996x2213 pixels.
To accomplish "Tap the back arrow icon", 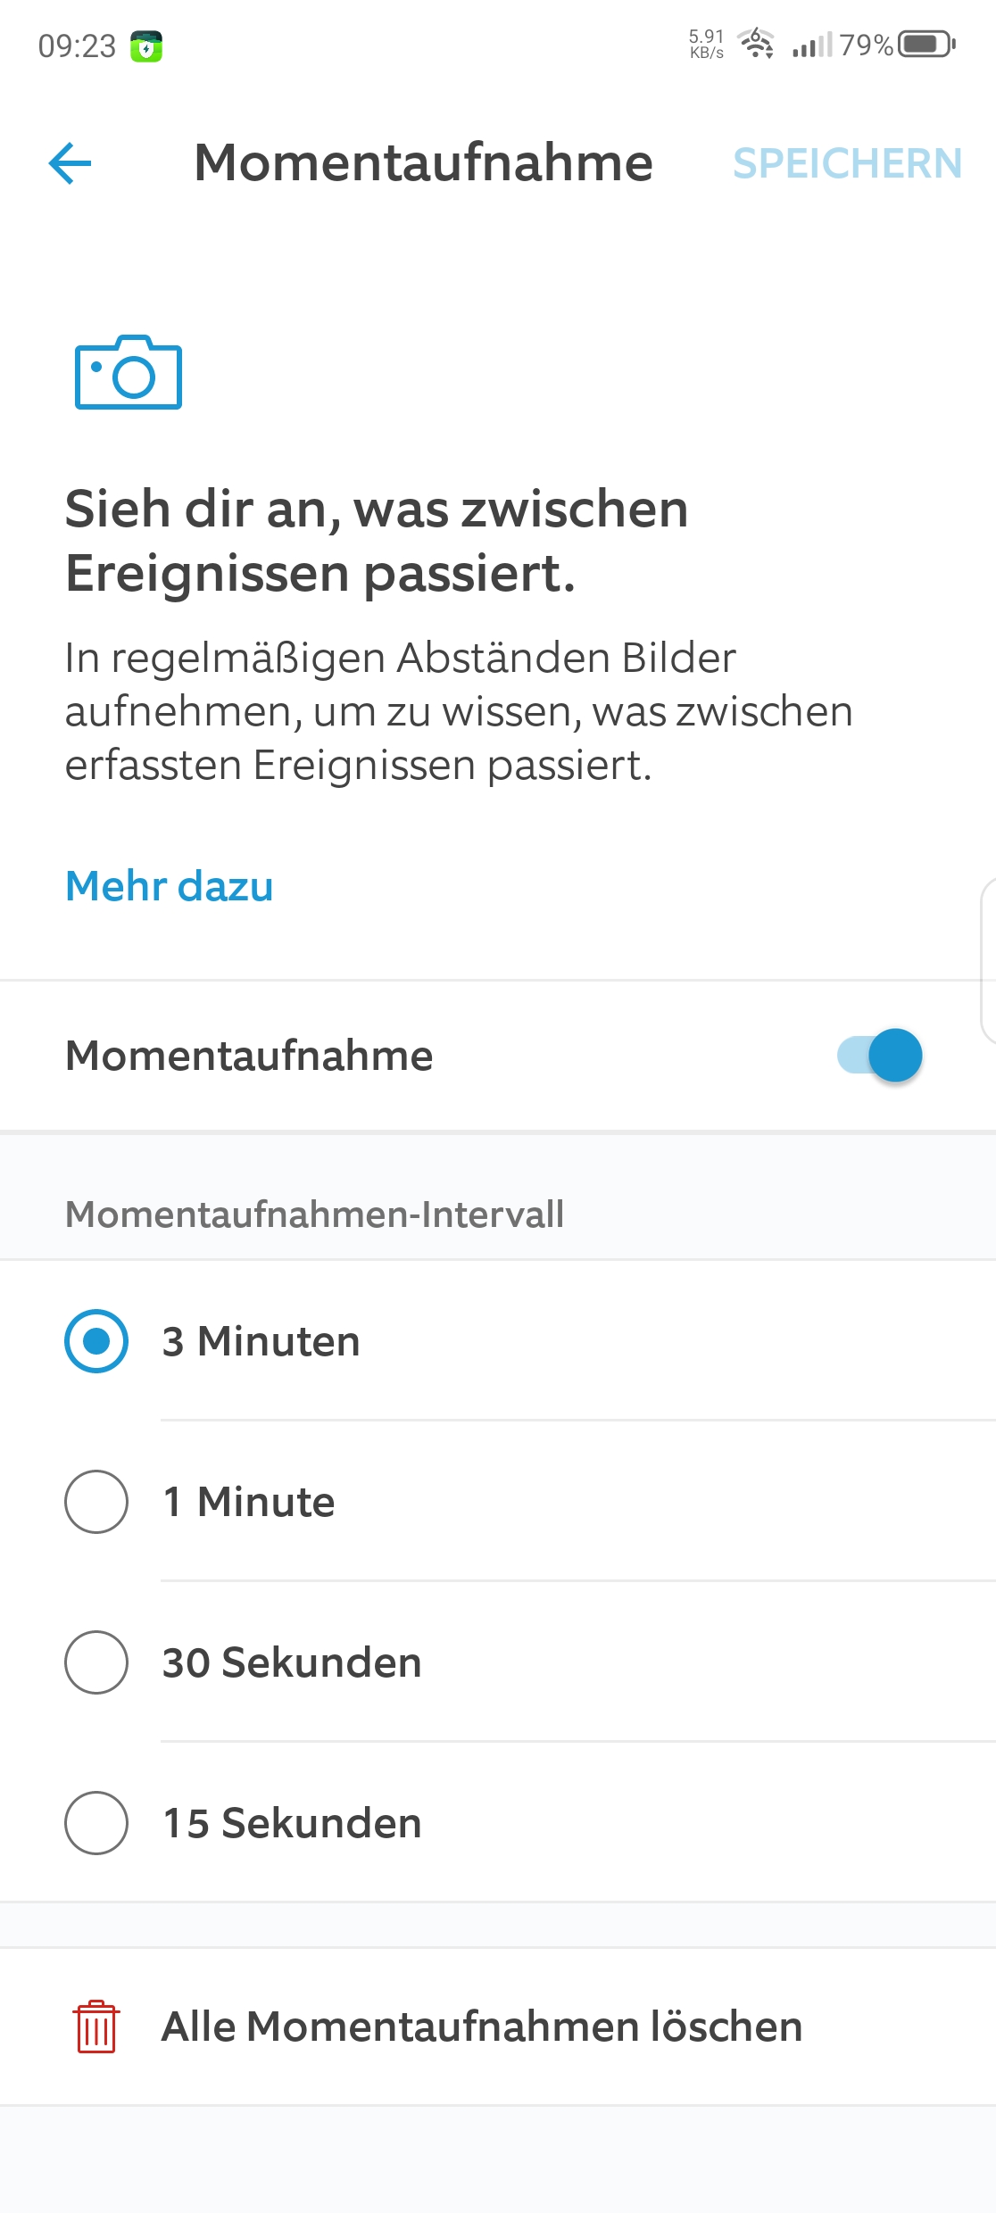I will (71, 163).
